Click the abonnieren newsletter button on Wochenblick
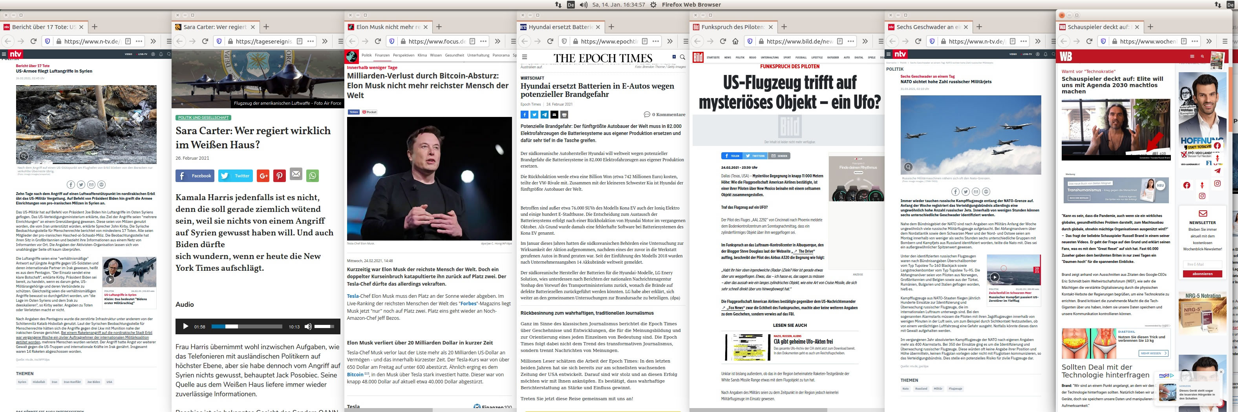 [x=1202, y=274]
